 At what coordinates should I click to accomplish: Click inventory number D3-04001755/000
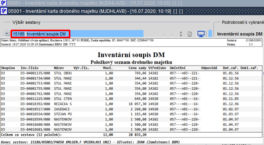pyautogui.click(x=35, y=88)
